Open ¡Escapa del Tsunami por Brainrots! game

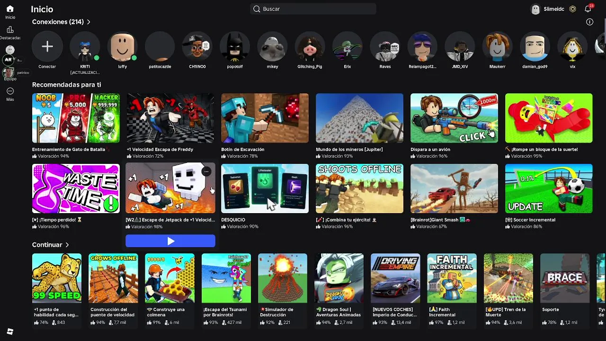coord(226,278)
